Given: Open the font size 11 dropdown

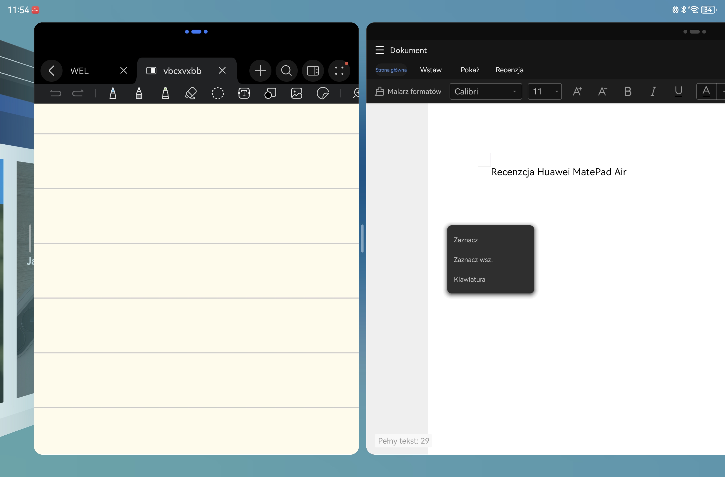Looking at the screenshot, I should point(544,92).
